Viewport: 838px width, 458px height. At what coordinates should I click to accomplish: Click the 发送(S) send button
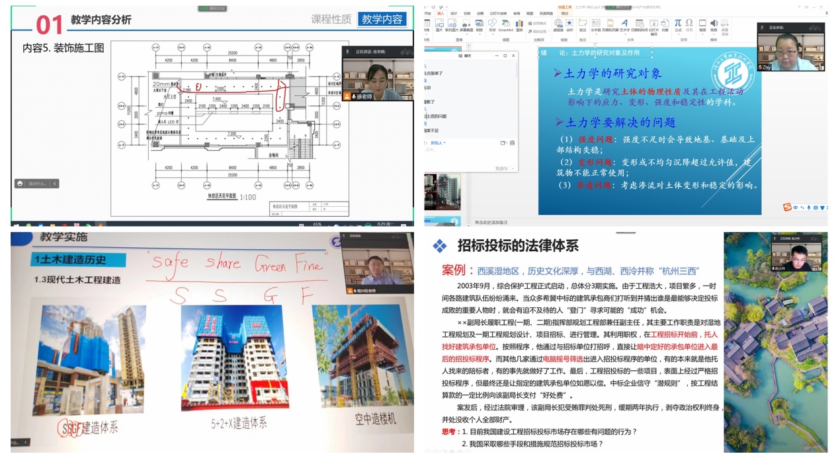pos(501,169)
